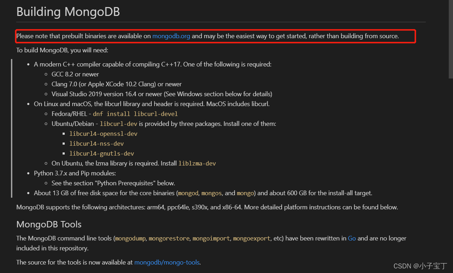
Task: Click the 13 GB free disk space line
Action: (x=203, y=193)
